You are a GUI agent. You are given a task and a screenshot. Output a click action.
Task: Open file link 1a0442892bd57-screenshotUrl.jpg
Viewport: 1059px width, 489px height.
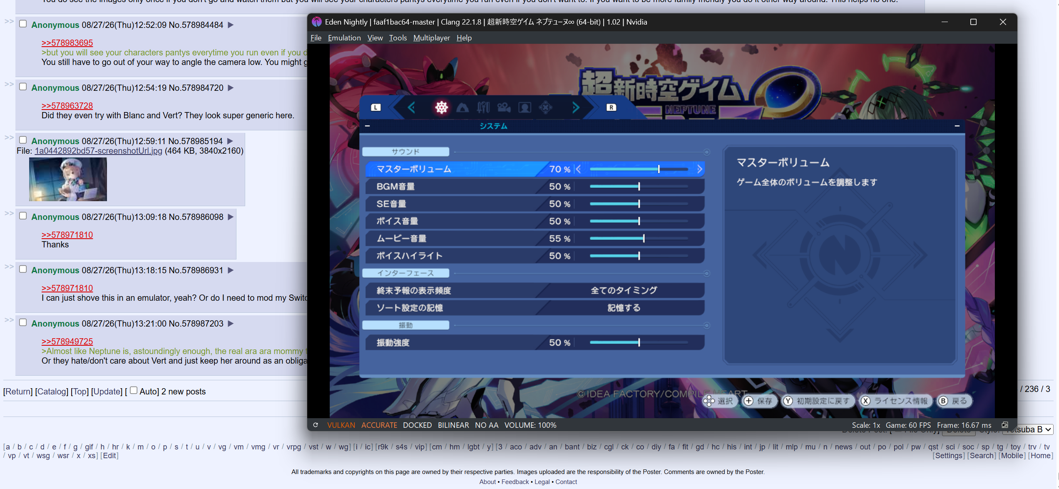(98, 151)
